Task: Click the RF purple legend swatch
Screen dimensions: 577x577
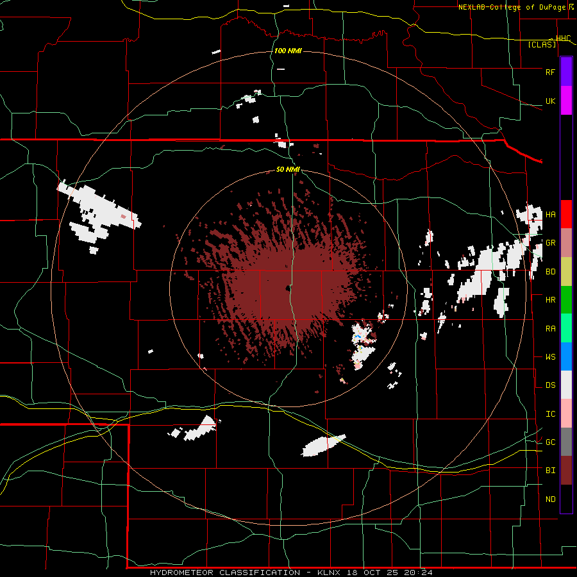Action: click(566, 72)
